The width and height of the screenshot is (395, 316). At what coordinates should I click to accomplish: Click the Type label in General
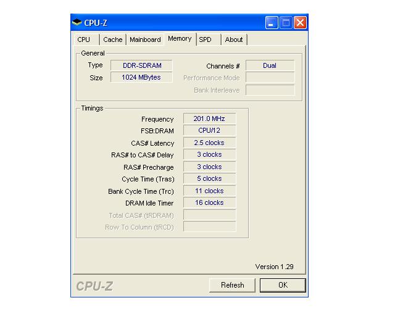pos(95,65)
